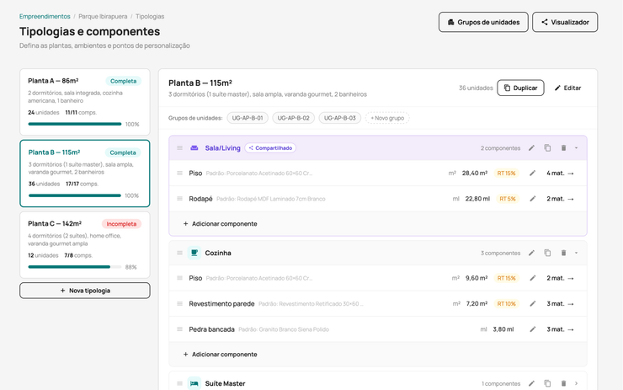Viewport: 623px width, 390px height.
Task: Delete the Cozinha room trash icon
Action: [x=563, y=253]
